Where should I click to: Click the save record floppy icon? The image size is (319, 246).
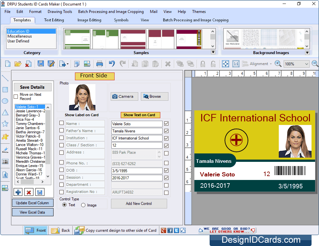tap(40, 192)
